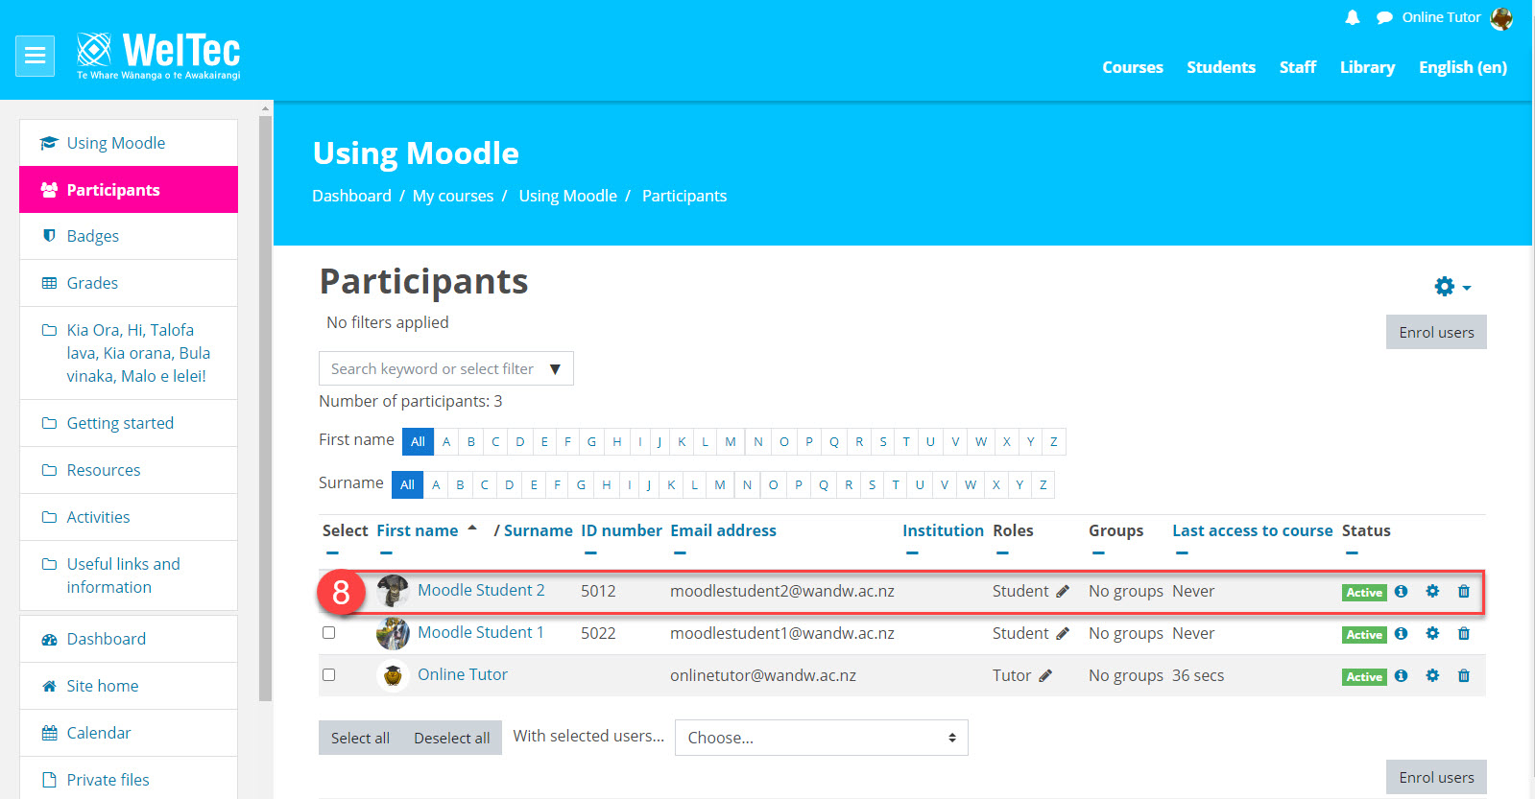Open Moodle Student 2 name link
1535x799 pixels.
click(x=481, y=590)
